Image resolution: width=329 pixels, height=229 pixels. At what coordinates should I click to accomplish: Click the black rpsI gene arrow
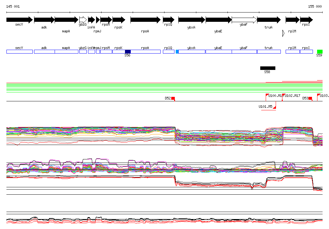(x=307, y=20)
